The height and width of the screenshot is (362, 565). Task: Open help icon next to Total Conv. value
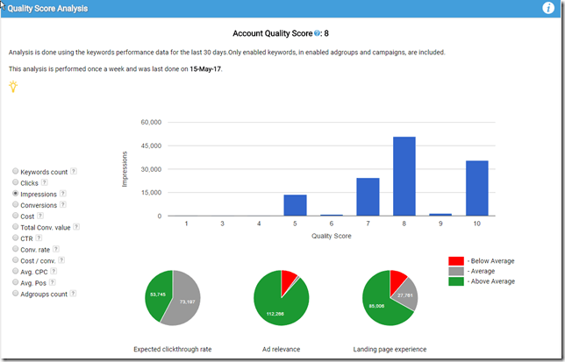[x=77, y=227]
